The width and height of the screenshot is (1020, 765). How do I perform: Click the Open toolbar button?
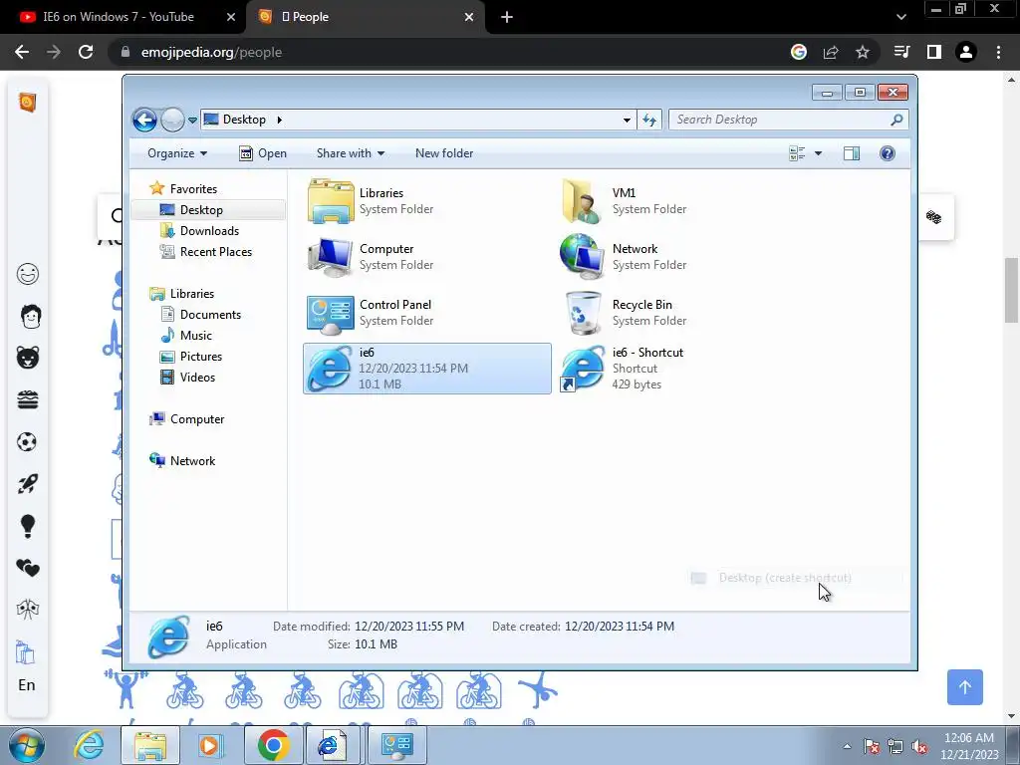coord(263,153)
